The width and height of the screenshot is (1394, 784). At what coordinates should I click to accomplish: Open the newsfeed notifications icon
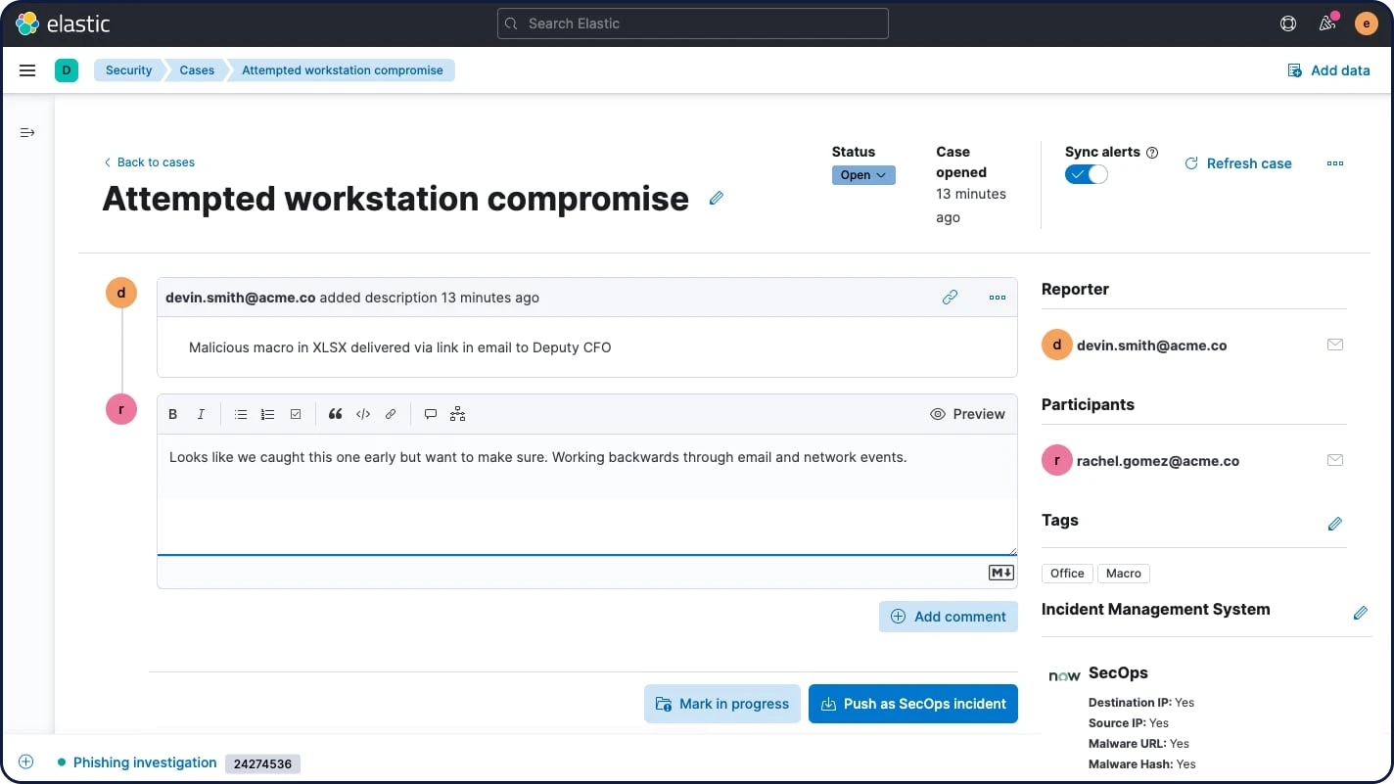[1327, 23]
